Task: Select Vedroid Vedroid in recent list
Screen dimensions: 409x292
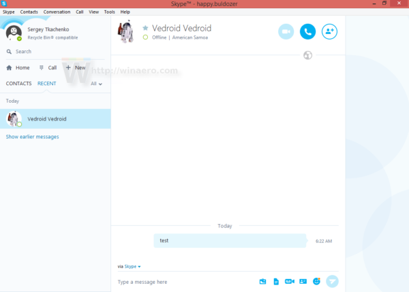Action: 55,119
